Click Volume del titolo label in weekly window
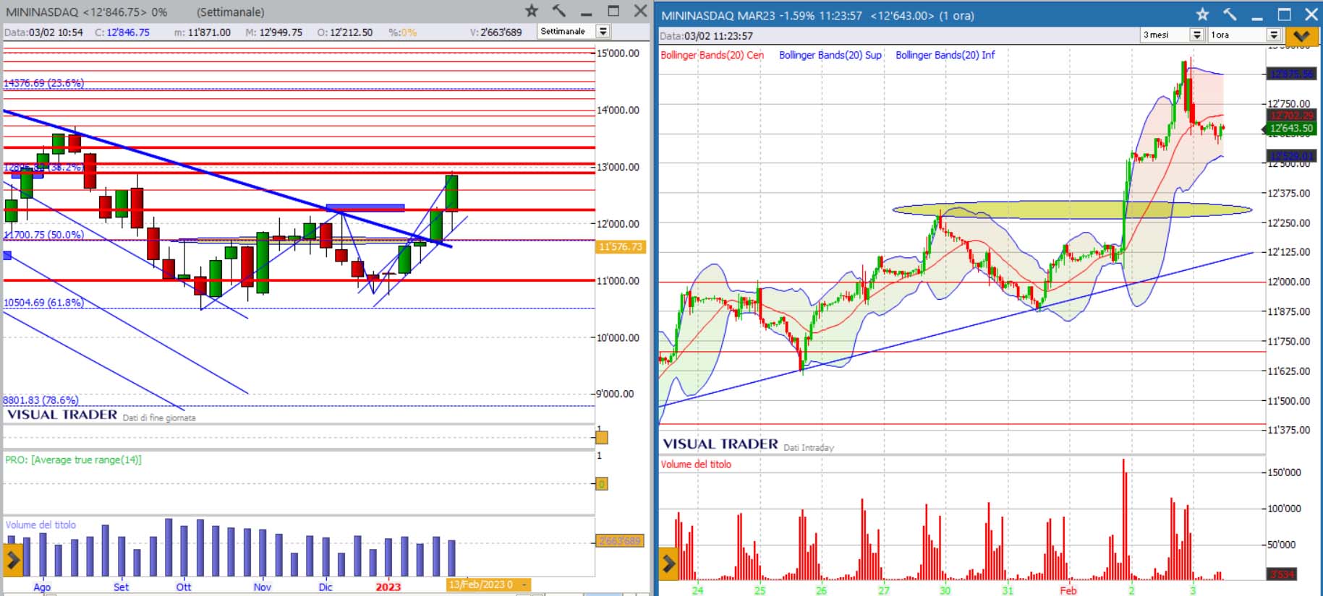This screenshot has height=596, width=1323. pyautogui.click(x=41, y=524)
